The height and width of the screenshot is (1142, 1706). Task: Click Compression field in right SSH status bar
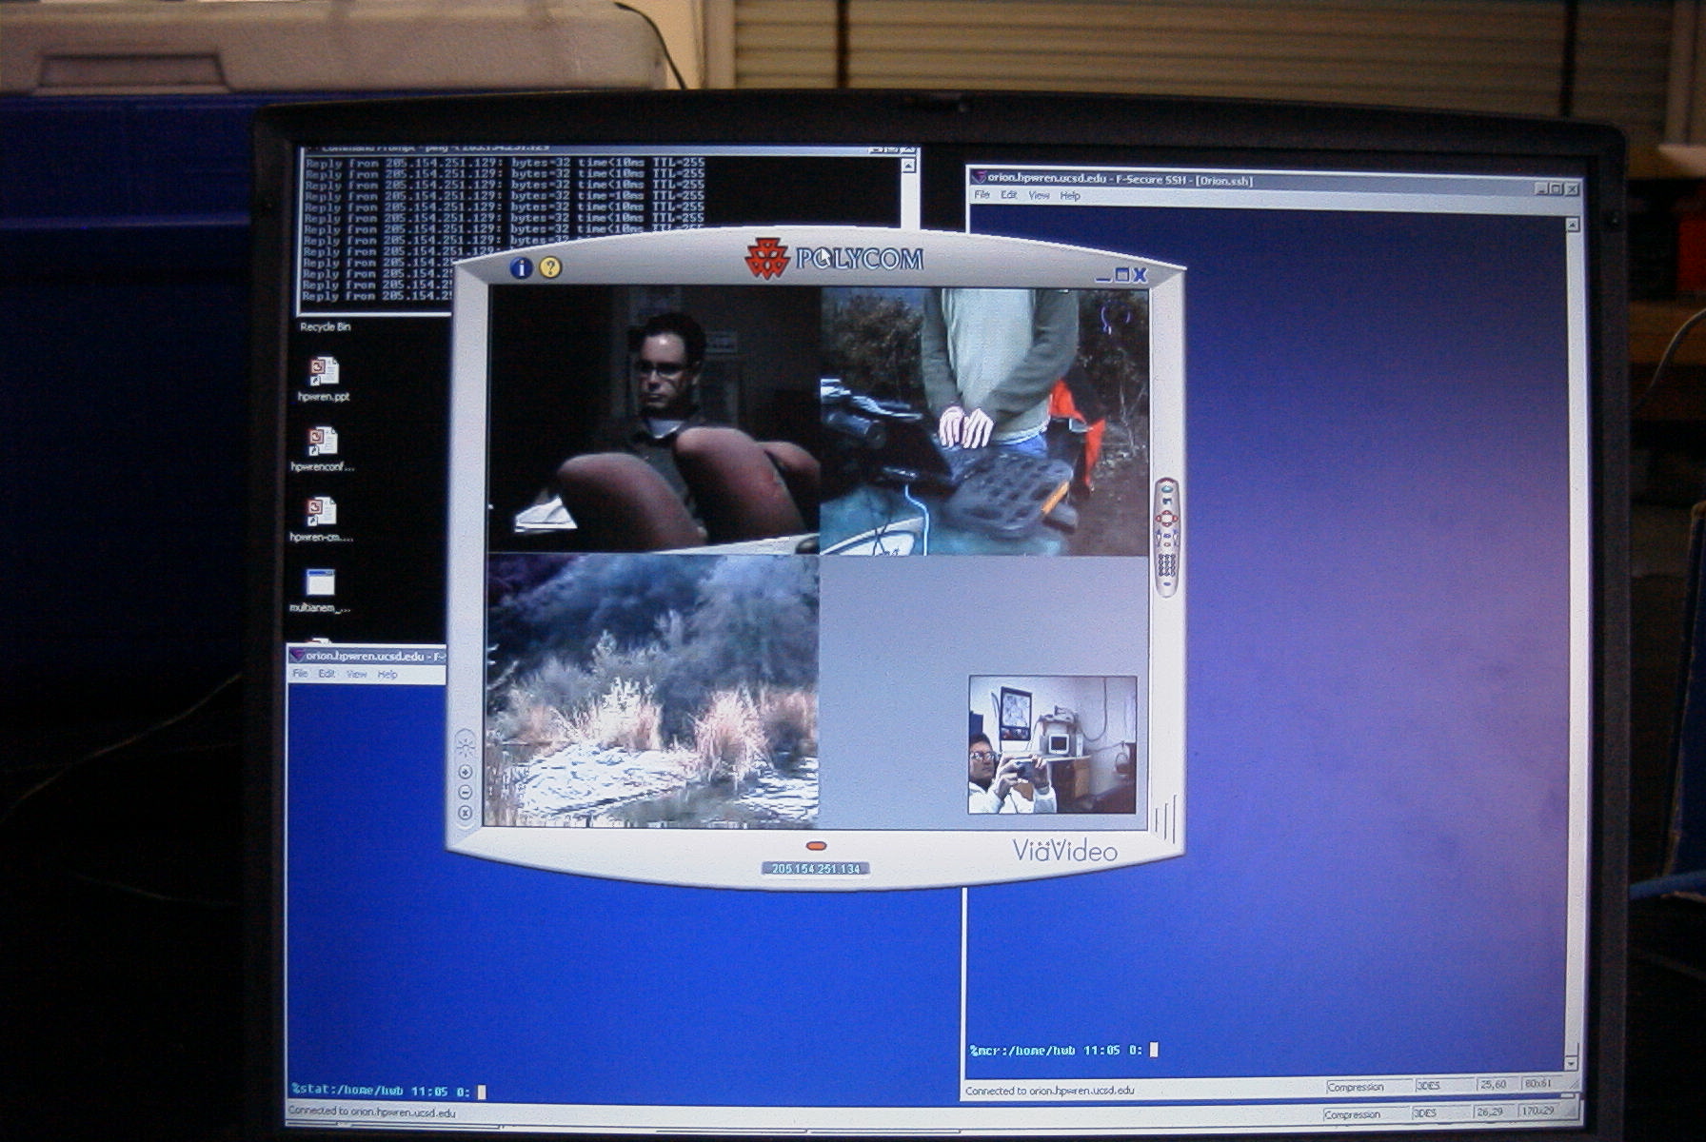point(1367,1086)
